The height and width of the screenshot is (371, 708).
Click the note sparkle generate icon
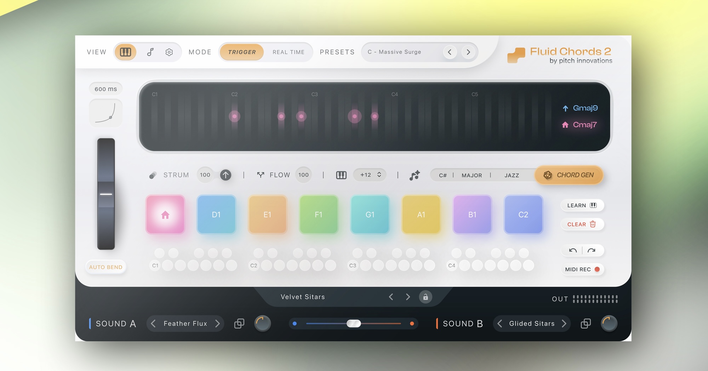(x=415, y=175)
